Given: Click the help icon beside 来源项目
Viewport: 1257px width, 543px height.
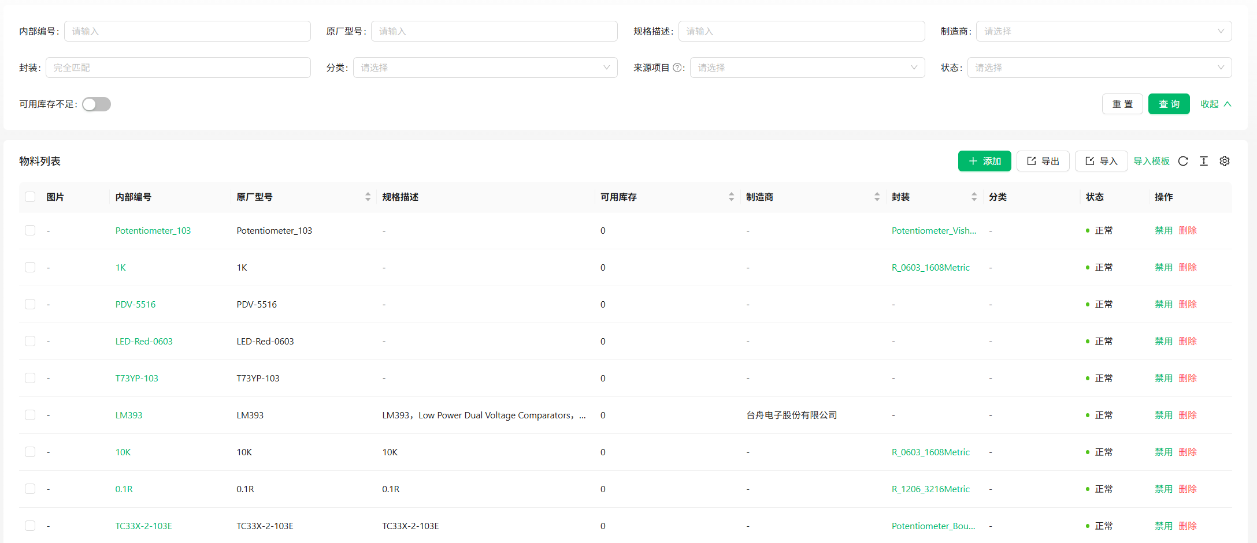Looking at the screenshot, I should [677, 68].
